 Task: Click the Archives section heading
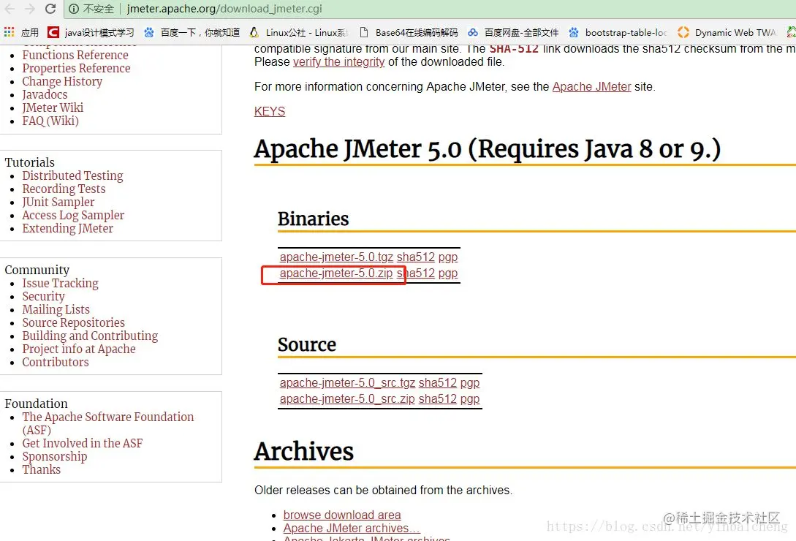(304, 451)
